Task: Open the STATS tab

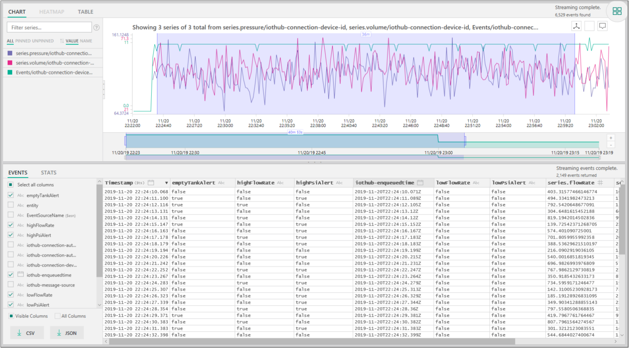Action: point(49,173)
